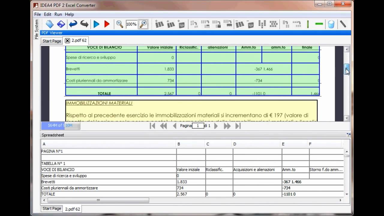Click the Pagina page number field
Viewport: 384px width, 216px height.
point(198,126)
